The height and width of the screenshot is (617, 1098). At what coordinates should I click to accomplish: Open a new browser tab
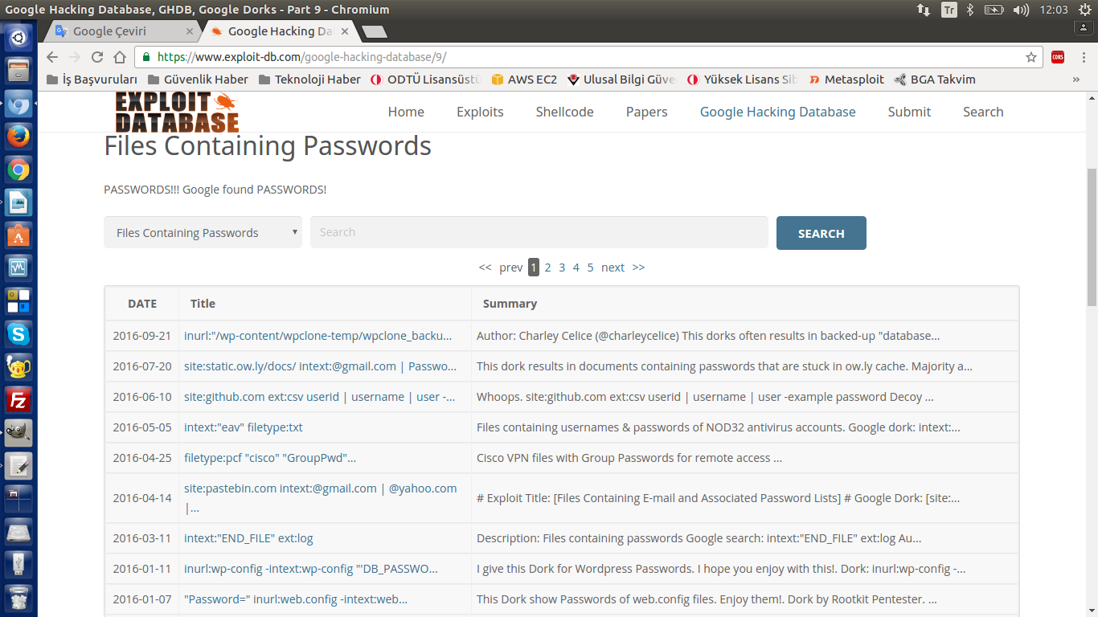375,31
